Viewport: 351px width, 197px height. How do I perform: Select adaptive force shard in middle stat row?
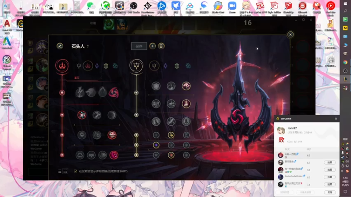pyautogui.click(x=156, y=145)
